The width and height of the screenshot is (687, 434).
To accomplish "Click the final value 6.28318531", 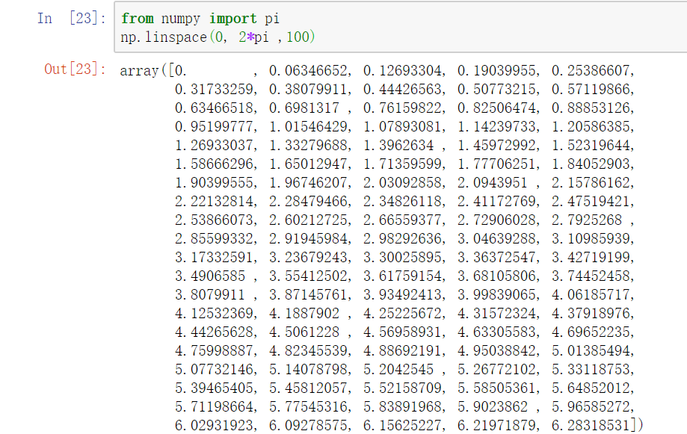I will tap(590, 426).
